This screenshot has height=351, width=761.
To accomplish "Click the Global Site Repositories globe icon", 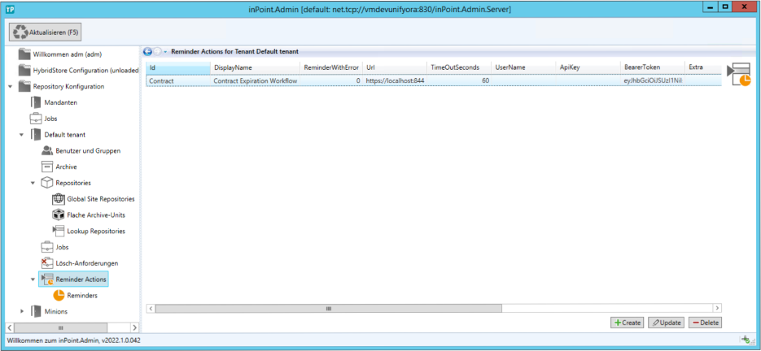I will 59,199.
